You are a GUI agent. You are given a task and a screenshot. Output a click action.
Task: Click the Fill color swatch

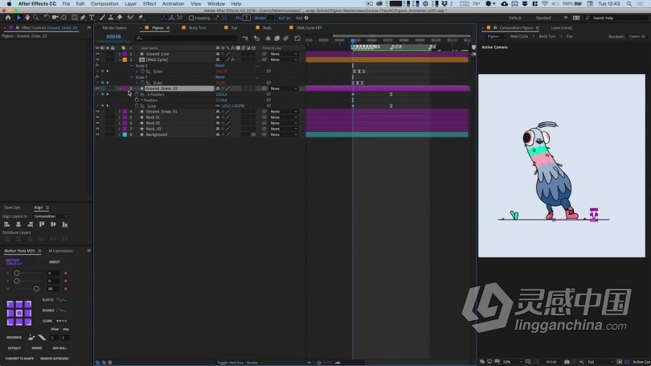click(x=246, y=18)
